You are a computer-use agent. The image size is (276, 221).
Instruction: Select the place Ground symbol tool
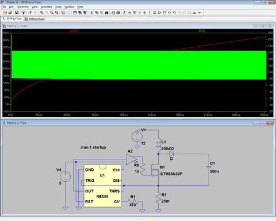click(x=129, y=13)
